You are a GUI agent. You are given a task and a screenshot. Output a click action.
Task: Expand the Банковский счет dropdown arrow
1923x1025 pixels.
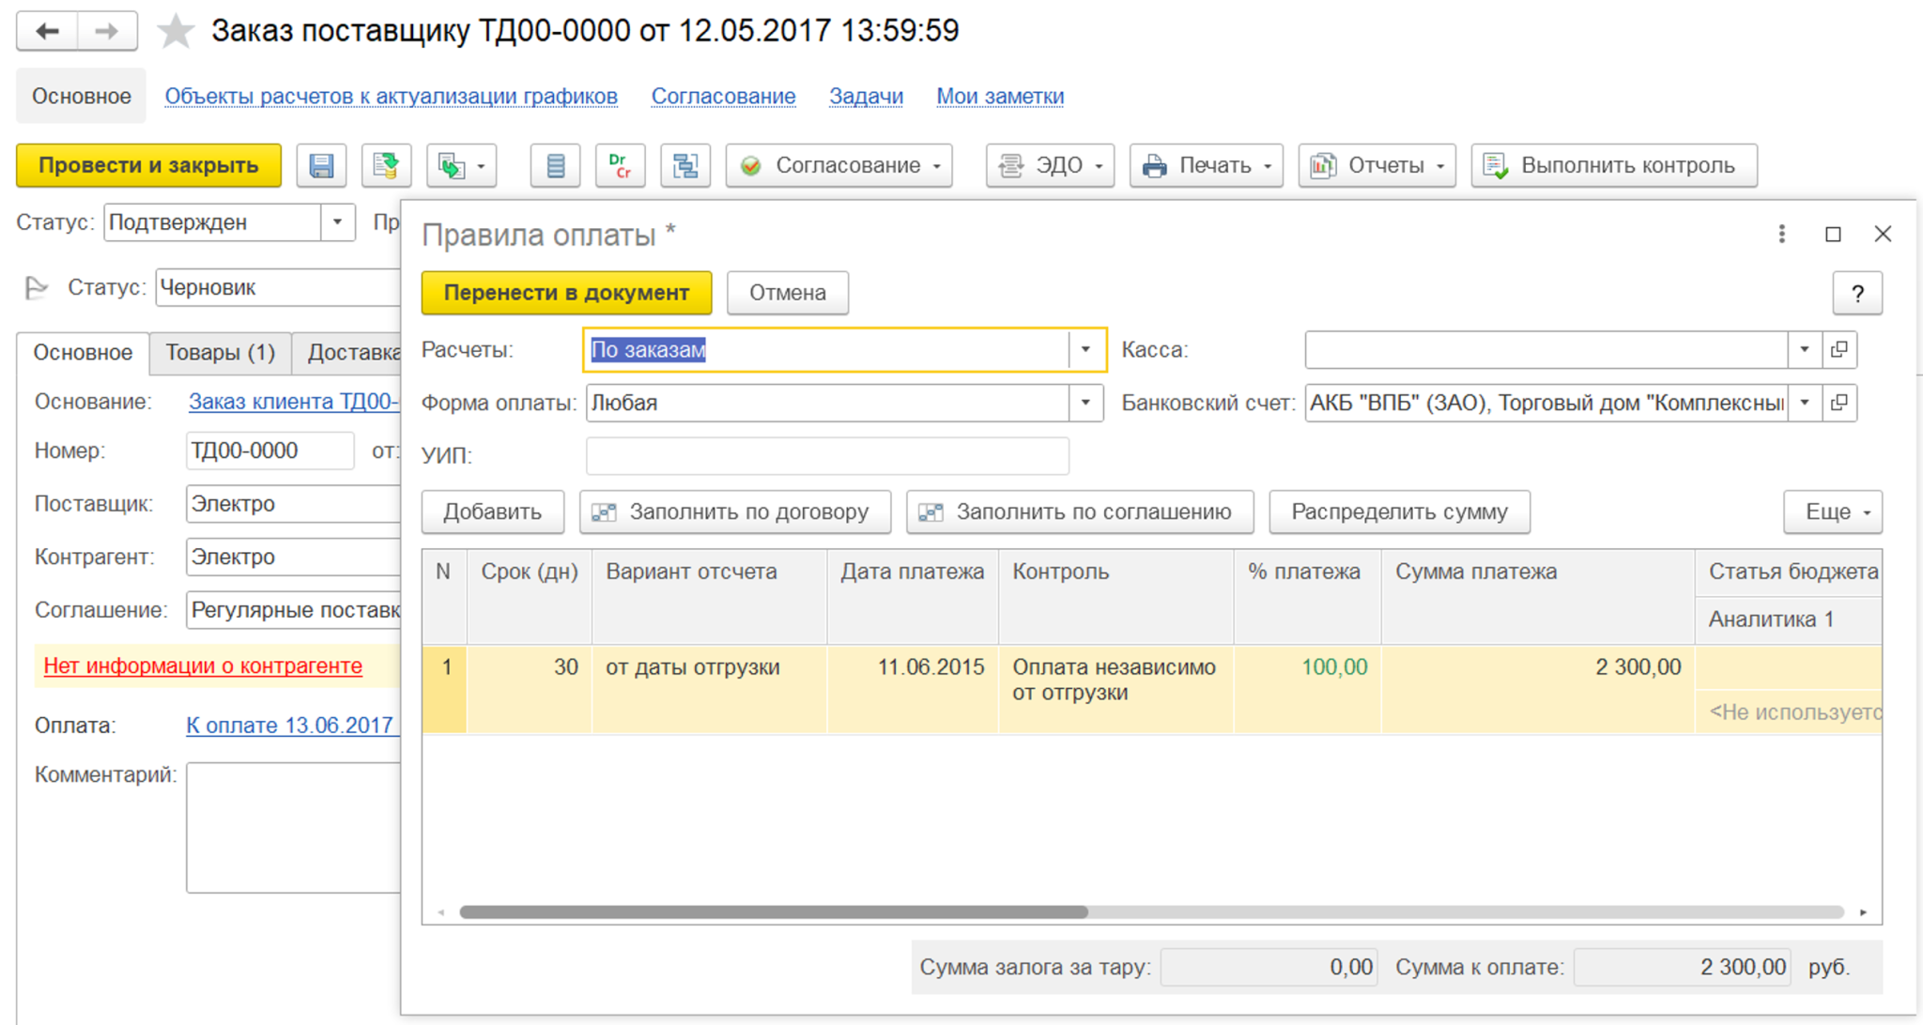pos(1804,403)
